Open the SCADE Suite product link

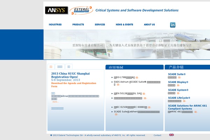tap(177, 74)
